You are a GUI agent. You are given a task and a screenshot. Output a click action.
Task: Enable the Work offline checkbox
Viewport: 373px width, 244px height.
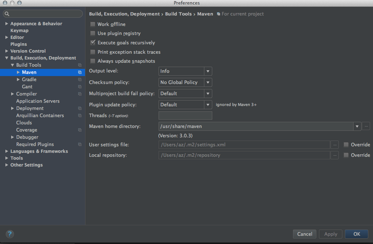tap(93, 24)
